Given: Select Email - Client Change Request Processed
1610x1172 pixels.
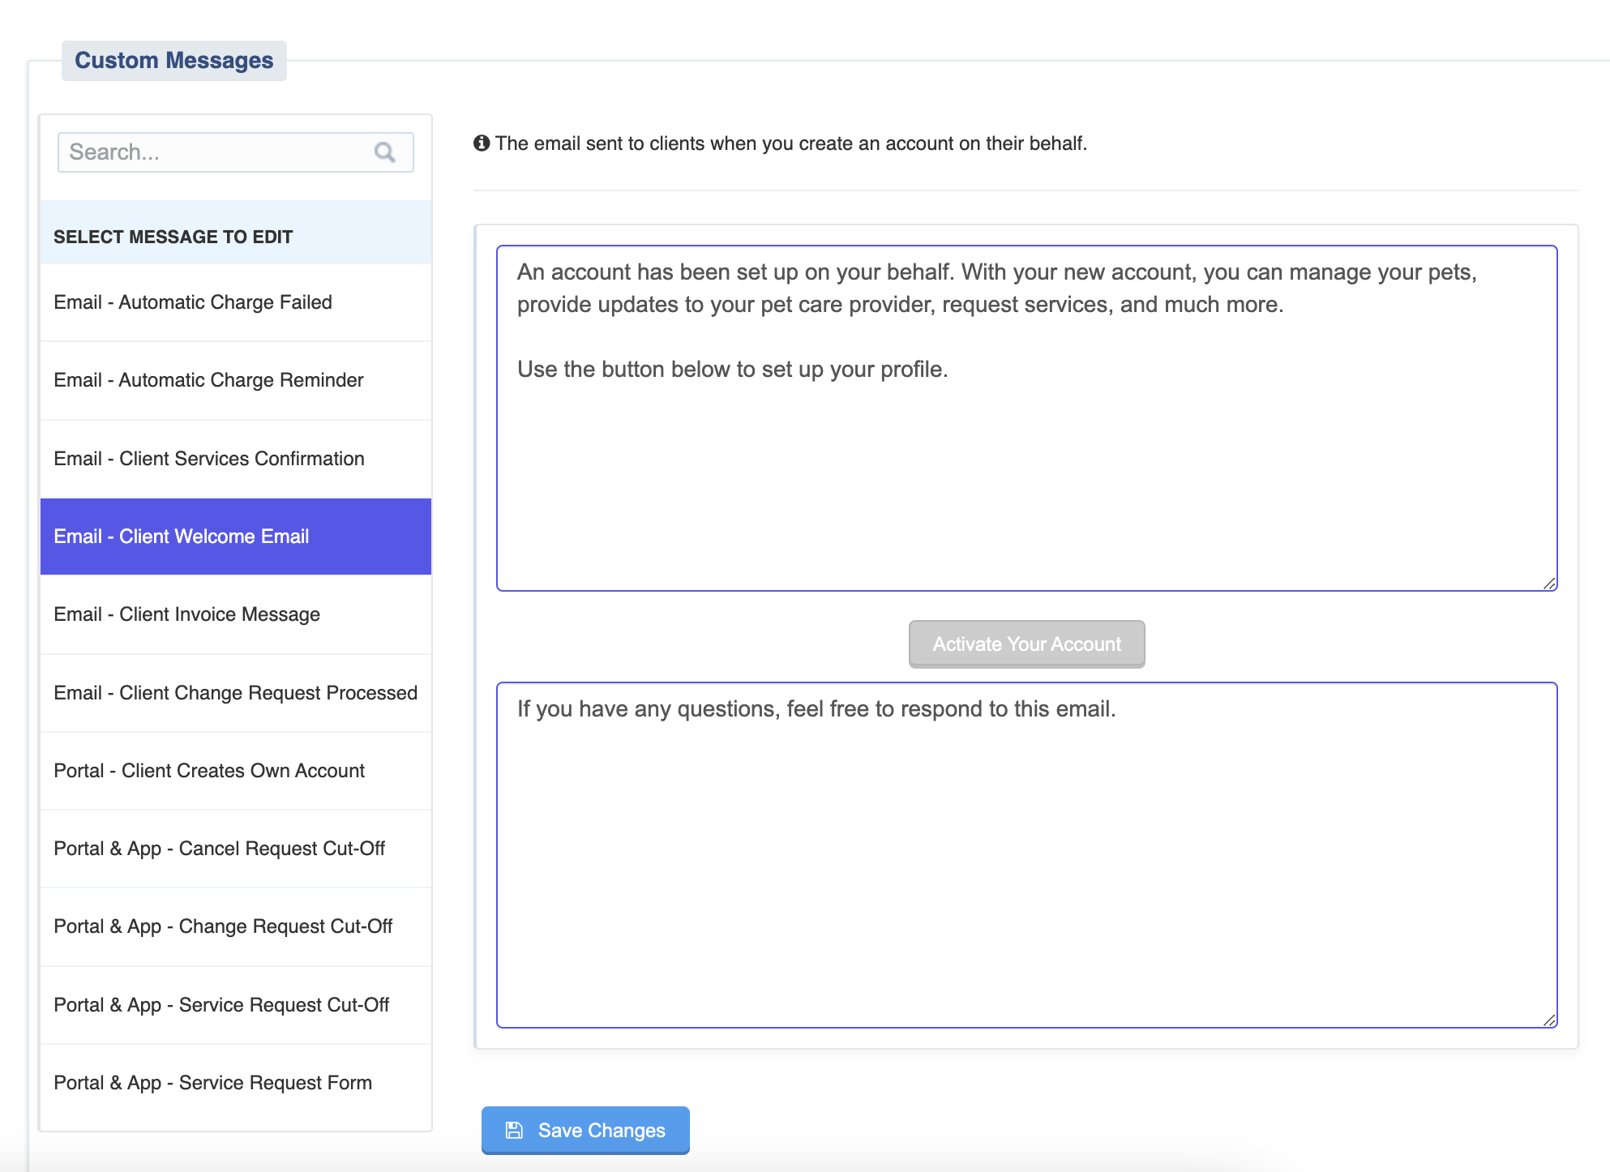Looking at the screenshot, I should 236,693.
